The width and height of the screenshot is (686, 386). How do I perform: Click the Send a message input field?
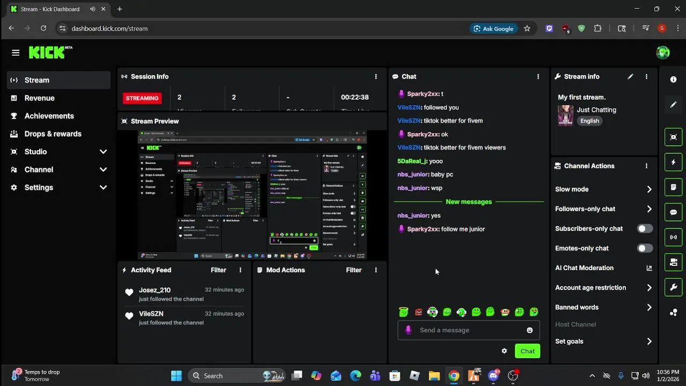469,330
